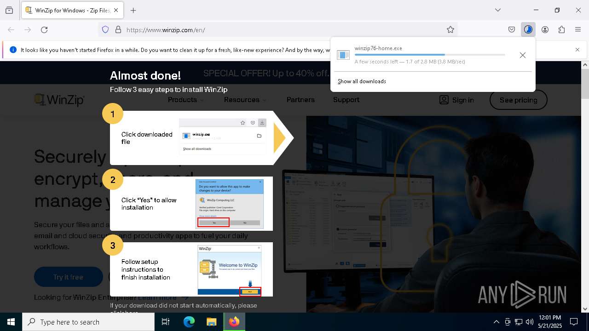Click the network tray icon

(519, 322)
